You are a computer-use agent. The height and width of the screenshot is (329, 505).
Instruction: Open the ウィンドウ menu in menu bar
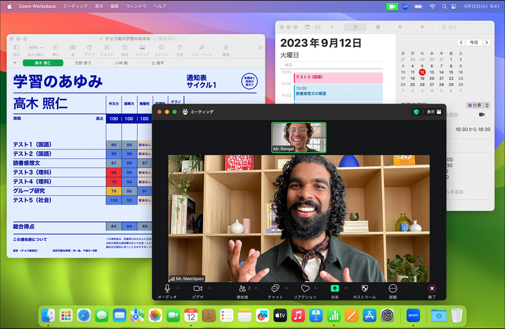coord(136,6)
